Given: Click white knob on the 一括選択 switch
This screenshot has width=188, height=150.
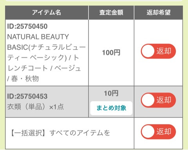Looking at the screenshot, I should [x=148, y=132].
